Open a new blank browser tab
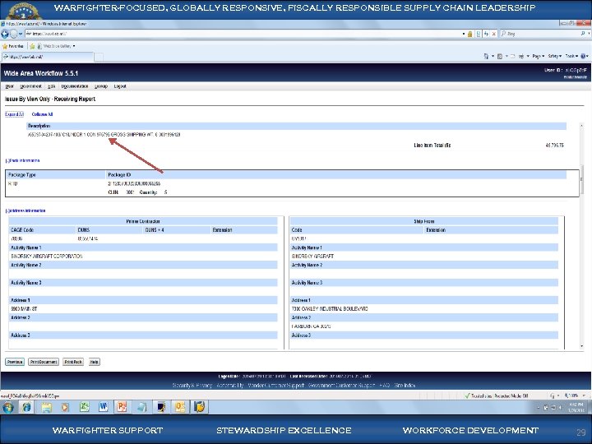This screenshot has width=592, height=444. tap(99, 57)
